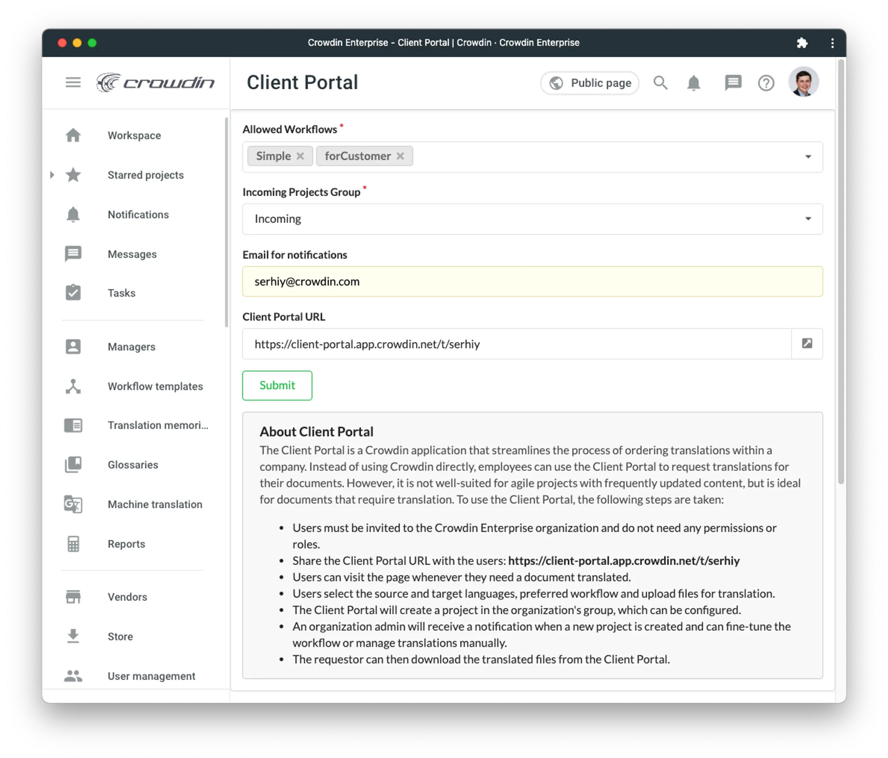Open Tasks menu item

[x=122, y=293]
